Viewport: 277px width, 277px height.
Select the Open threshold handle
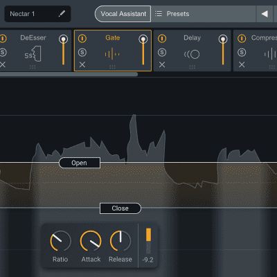80,163
